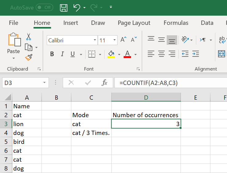Center text horizontally

(x=161, y=54)
